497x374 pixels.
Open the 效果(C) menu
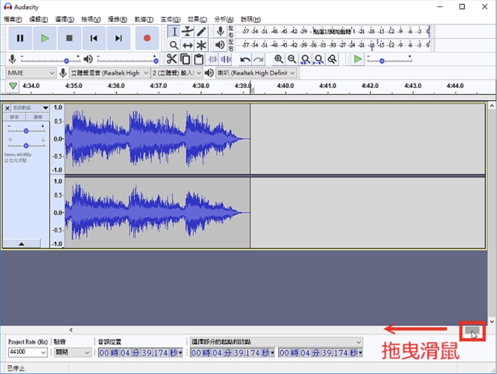[x=197, y=19]
